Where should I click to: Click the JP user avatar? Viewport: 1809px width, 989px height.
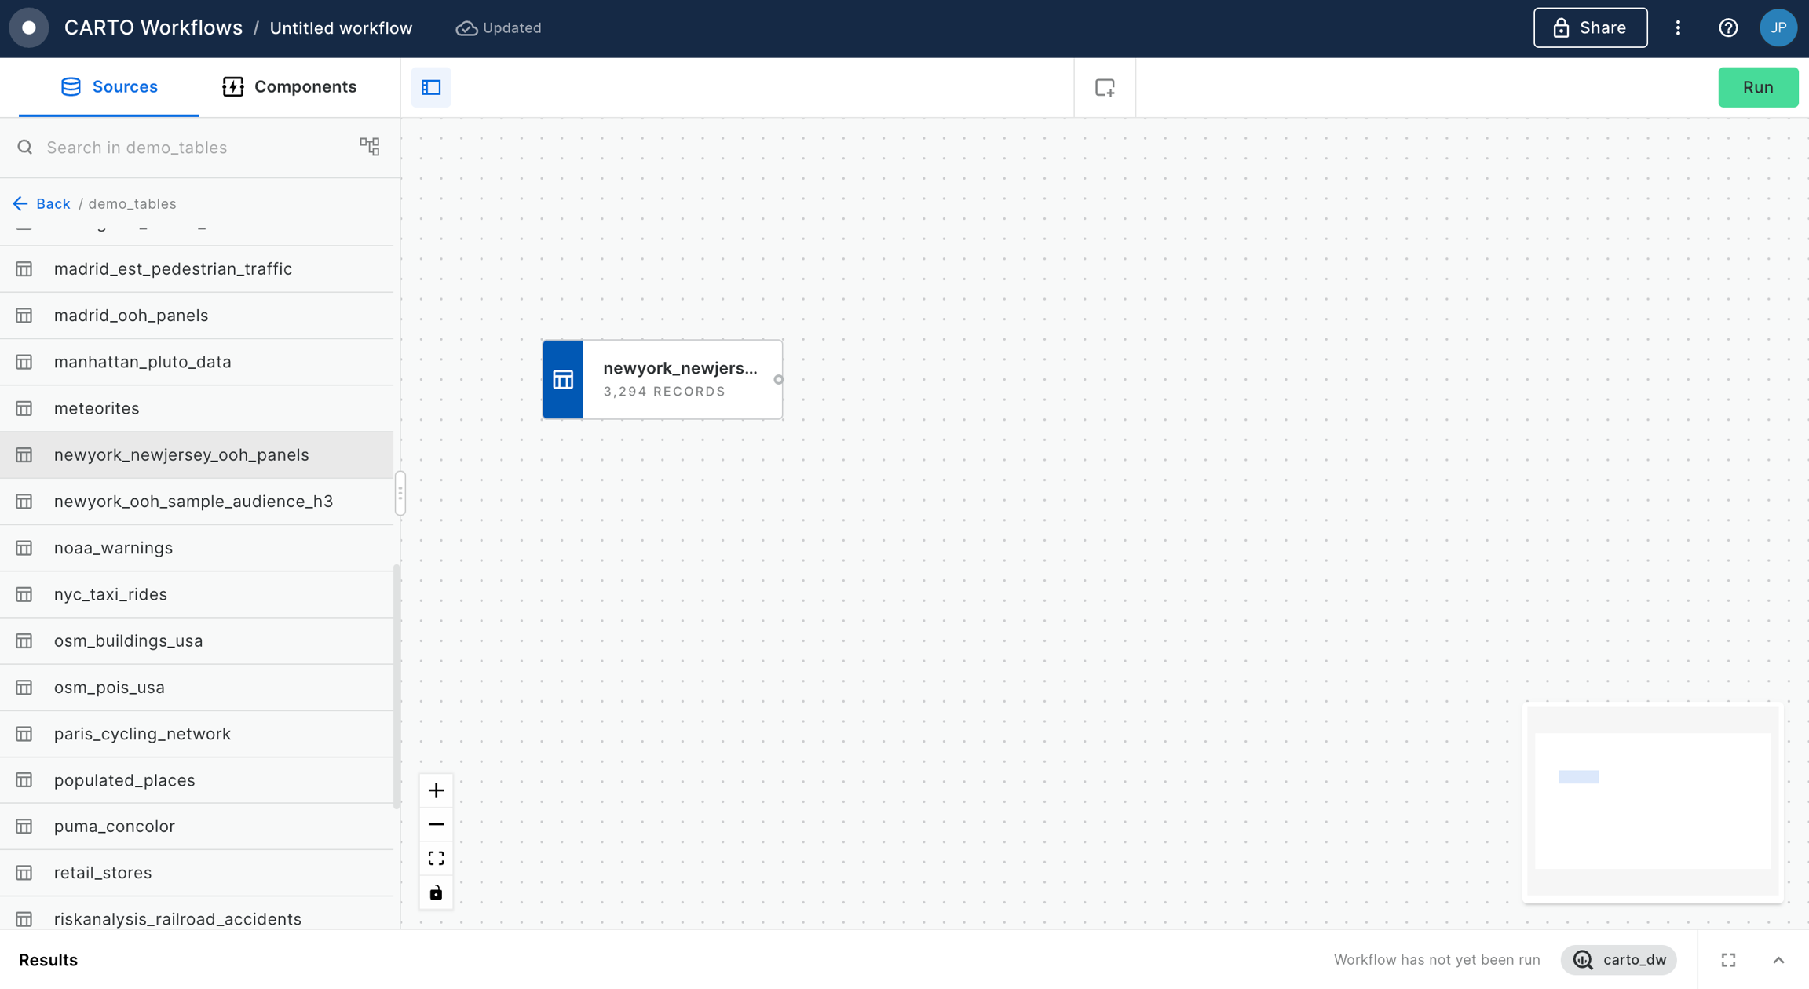click(x=1778, y=28)
